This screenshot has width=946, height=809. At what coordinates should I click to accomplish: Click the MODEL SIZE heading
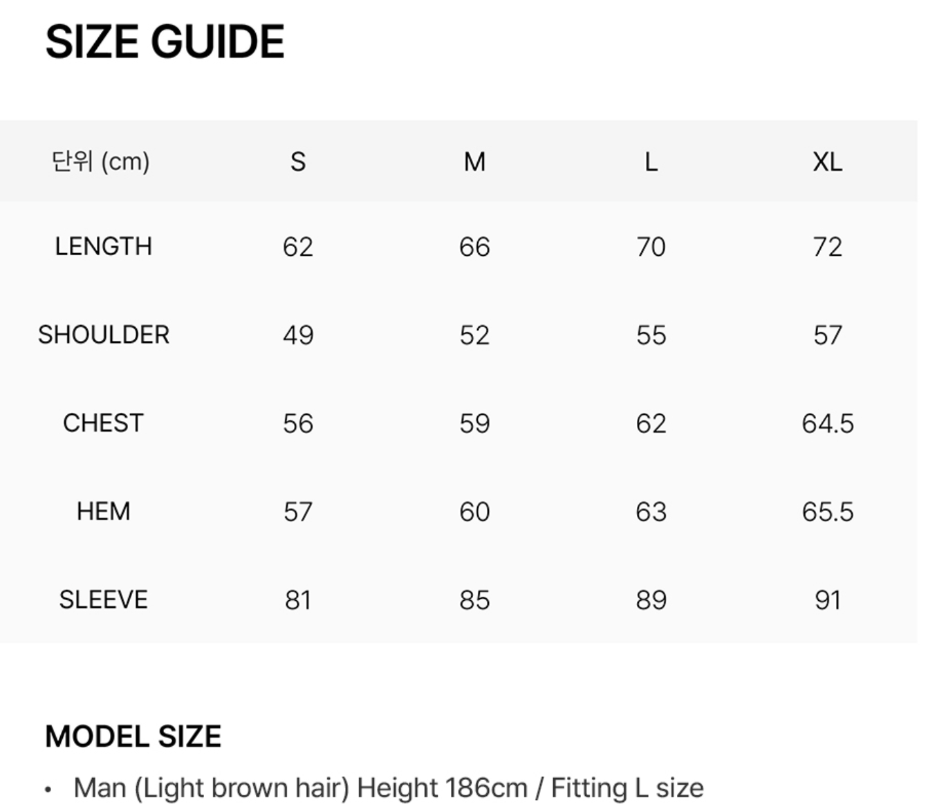[x=133, y=736]
